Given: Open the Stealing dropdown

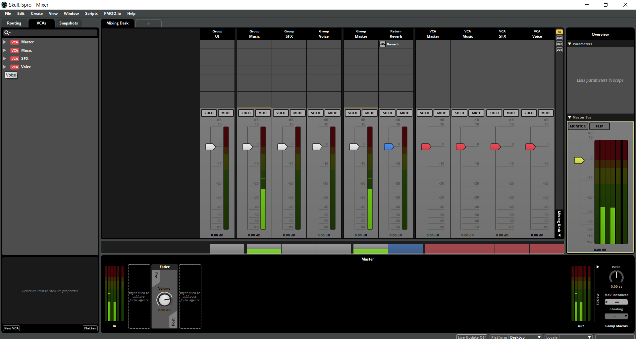Looking at the screenshot, I should tap(616, 316).
